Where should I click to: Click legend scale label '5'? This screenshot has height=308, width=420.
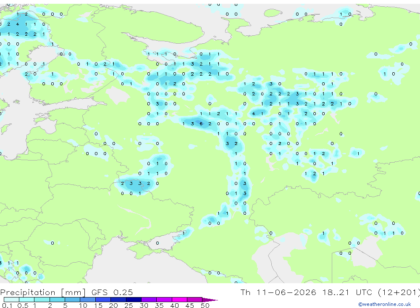(x=65, y=305)
